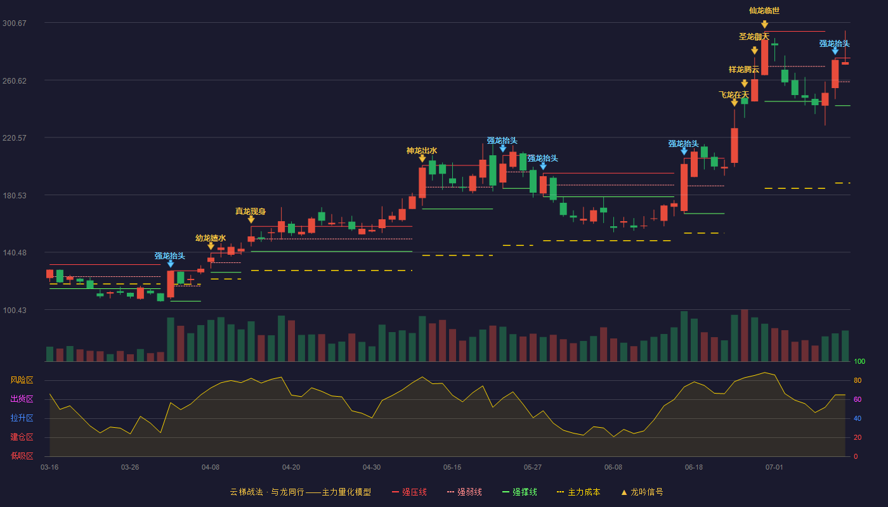Screen dimensions: 888x507
Task: Click the 仙龙临世 signal arrow marker
Action: click(x=764, y=24)
